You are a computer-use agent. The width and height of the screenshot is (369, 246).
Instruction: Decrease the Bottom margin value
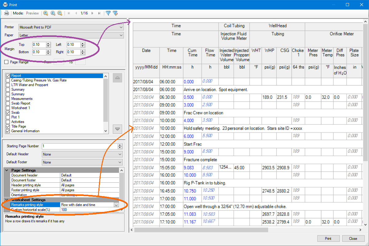click(x=48, y=54)
